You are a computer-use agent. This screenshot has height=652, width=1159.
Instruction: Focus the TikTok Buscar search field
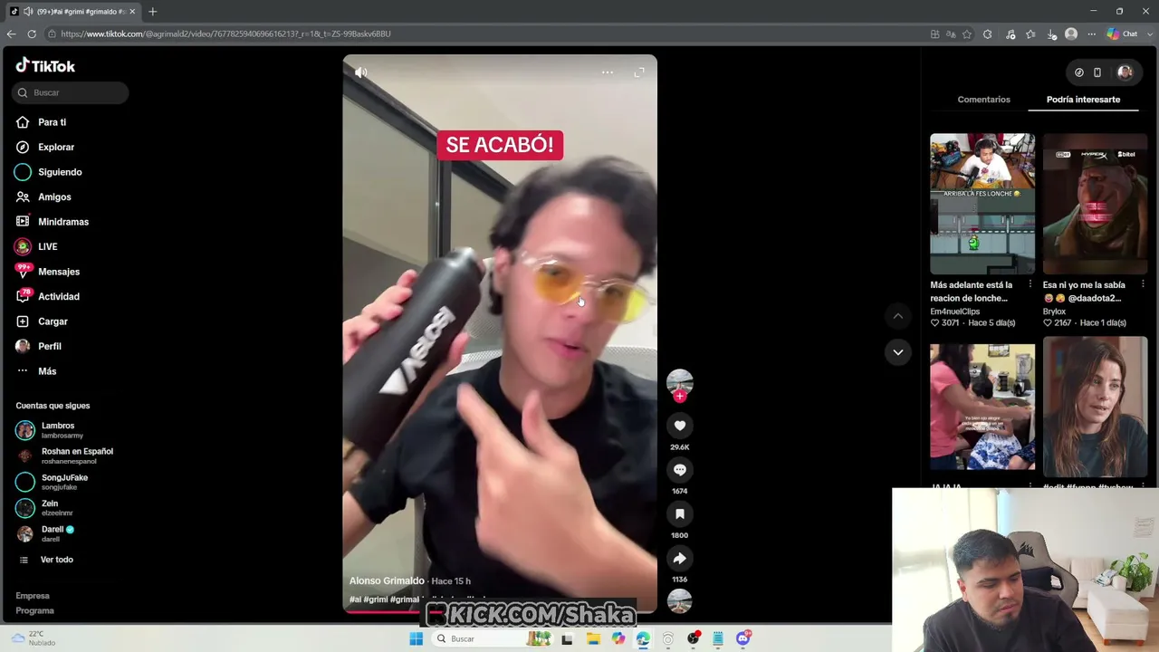pos(71,92)
